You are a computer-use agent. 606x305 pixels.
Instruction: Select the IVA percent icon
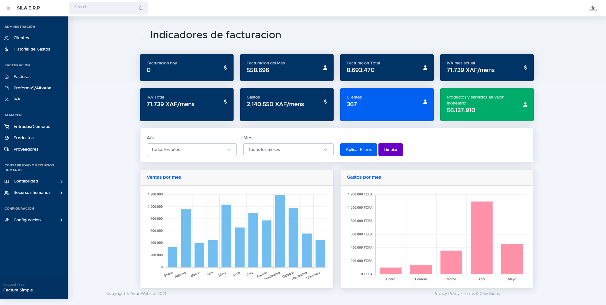[x=7, y=99]
